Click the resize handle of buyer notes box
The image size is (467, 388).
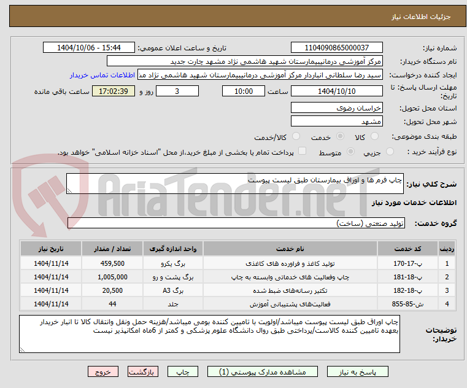22,349
